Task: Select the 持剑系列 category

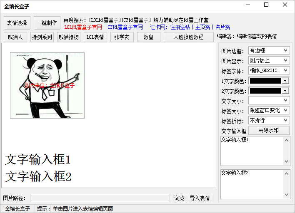Action: (42, 37)
